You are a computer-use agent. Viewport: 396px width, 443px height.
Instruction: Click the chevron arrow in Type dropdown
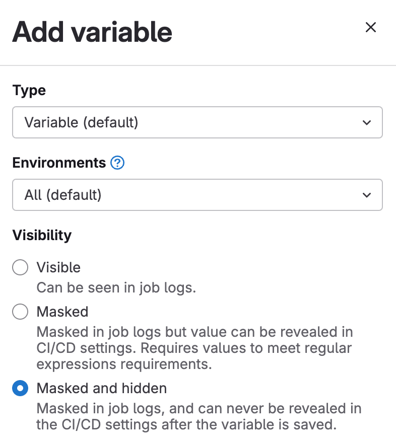[367, 122]
